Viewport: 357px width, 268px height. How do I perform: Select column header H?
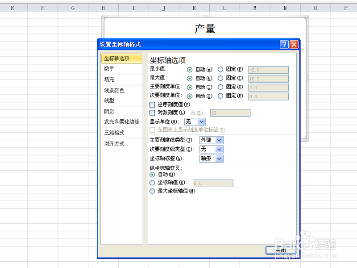[x=103, y=8]
